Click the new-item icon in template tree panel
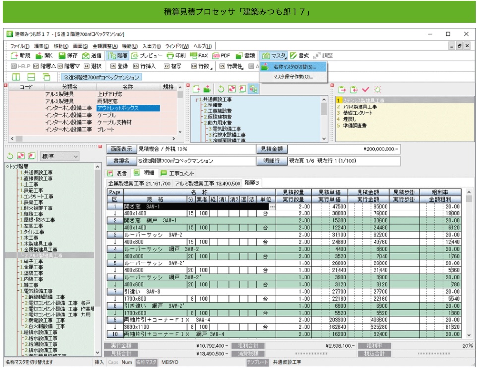 [196, 89]
